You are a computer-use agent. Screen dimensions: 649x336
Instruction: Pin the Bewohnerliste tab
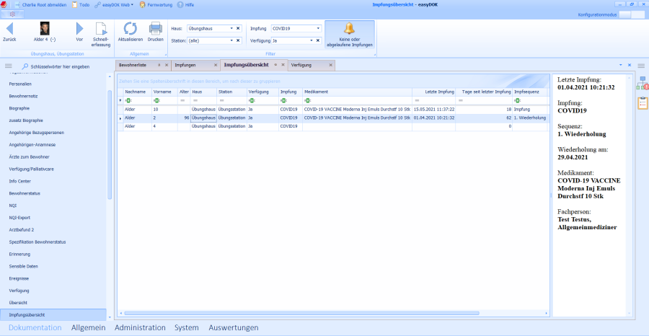coord(159,65)
